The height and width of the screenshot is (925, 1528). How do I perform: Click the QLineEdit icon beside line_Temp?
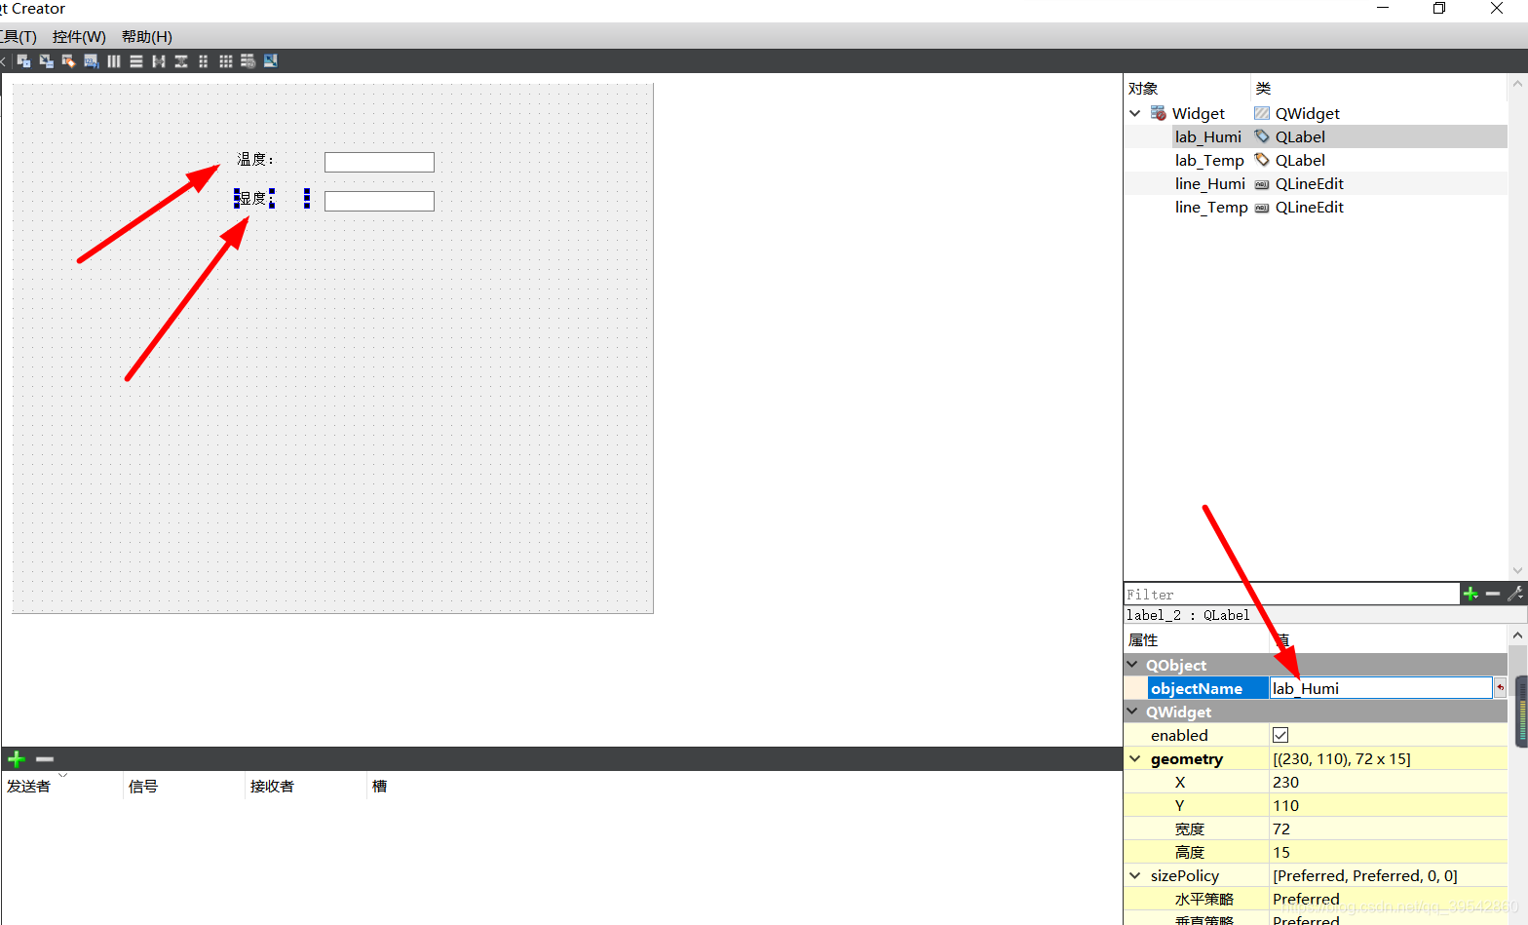(1262, 208)
